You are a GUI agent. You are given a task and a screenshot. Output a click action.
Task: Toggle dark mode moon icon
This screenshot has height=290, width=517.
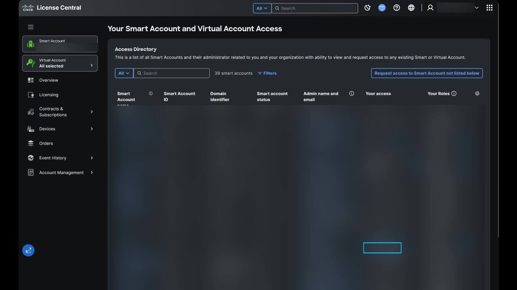(367, 8)
